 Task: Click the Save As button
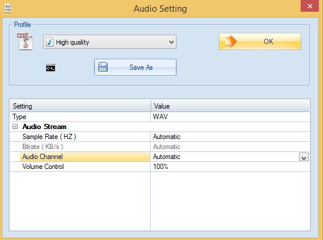(135, 67)
